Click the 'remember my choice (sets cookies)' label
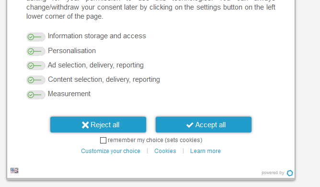Viewport: 320px width, 187px height. coord(155,140)
